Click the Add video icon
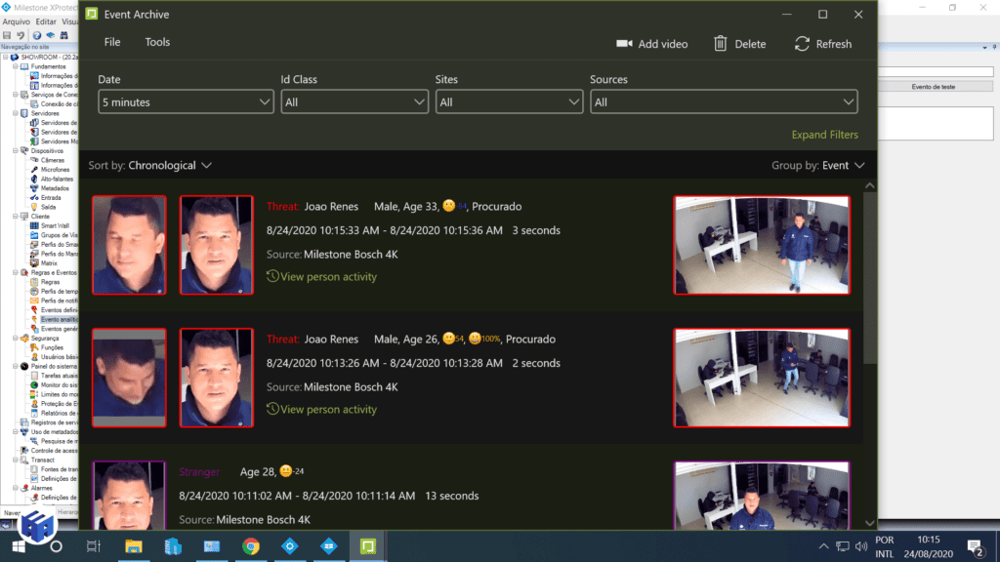1000x562 pixels. [x=625, y=44]
